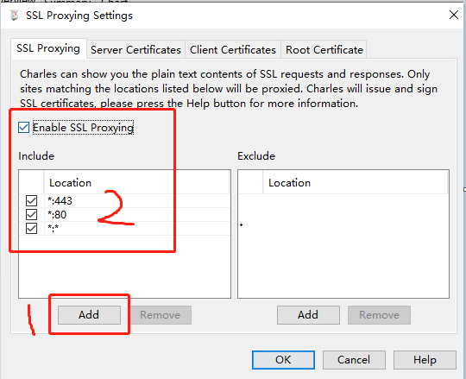Open Help for SSL proxying

(425, 360)
